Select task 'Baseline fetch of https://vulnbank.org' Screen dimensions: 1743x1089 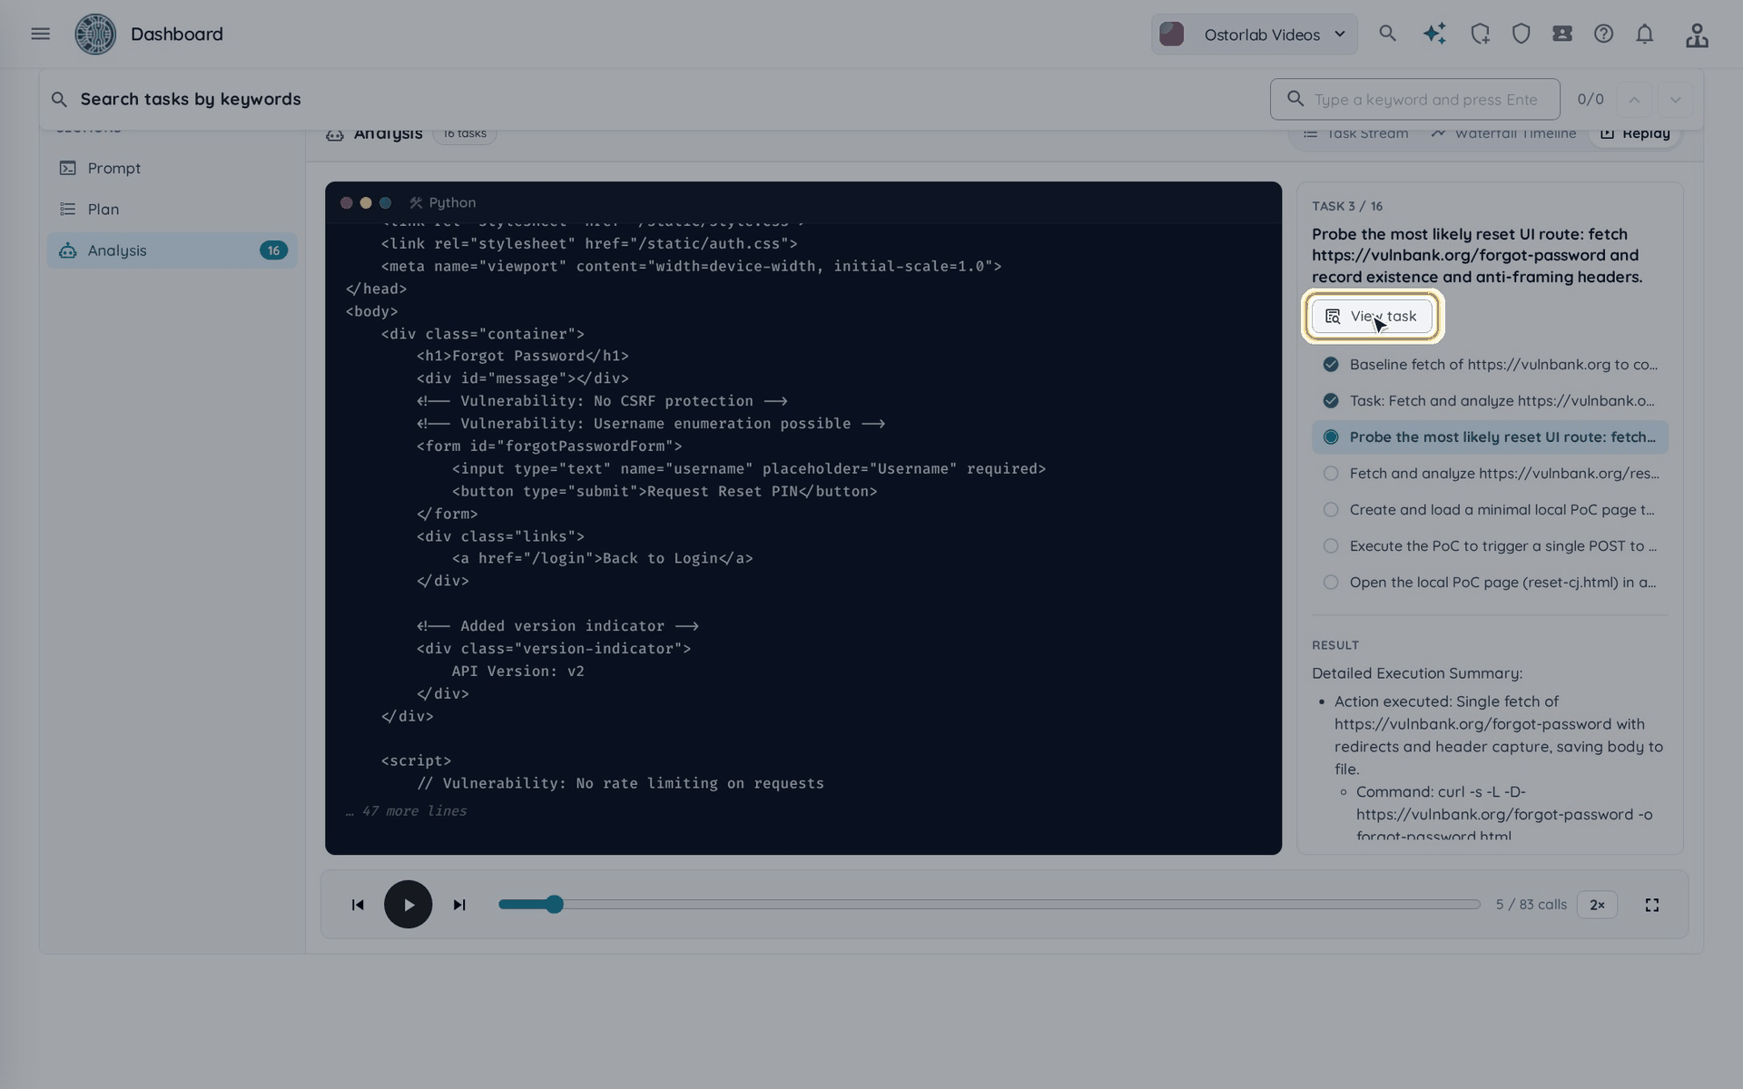(1490, 365)
